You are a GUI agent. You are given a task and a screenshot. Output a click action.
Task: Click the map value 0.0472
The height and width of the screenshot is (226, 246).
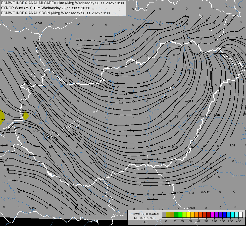205,192
